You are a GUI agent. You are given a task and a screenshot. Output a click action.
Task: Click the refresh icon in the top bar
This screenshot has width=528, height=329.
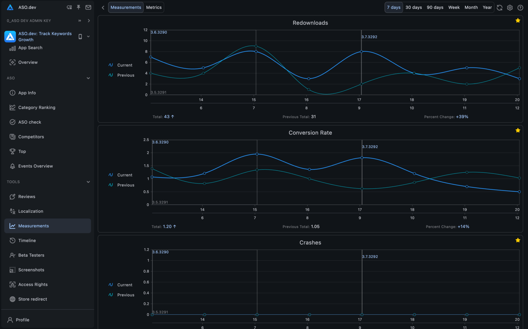coord(499,7)
